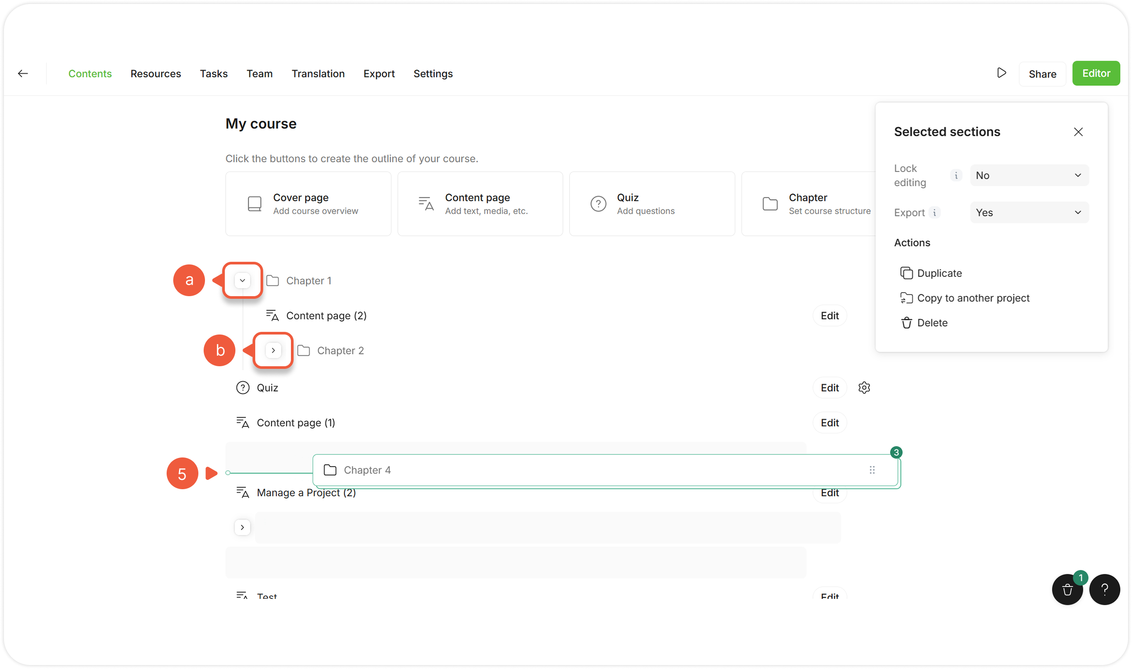Viewport: 1132px width, 669px height.
Task: Click the Quiz settings gear icon
Action: 864,388
